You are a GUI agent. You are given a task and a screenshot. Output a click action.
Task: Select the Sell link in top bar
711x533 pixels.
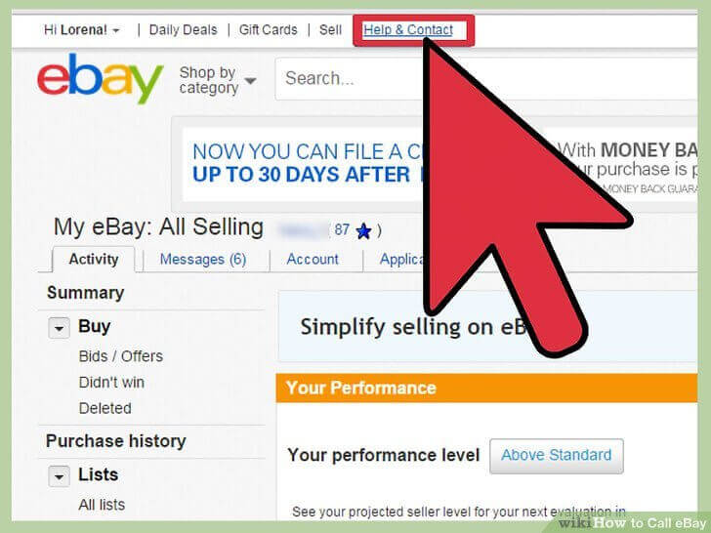tap(330, 30)
